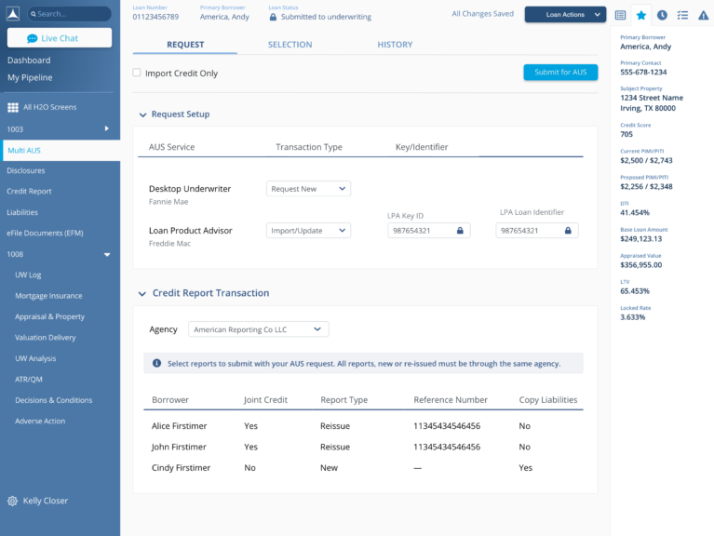Open the warning alerts triangle icon
Screen dimensions: 714x536
[x=703, y=15]
